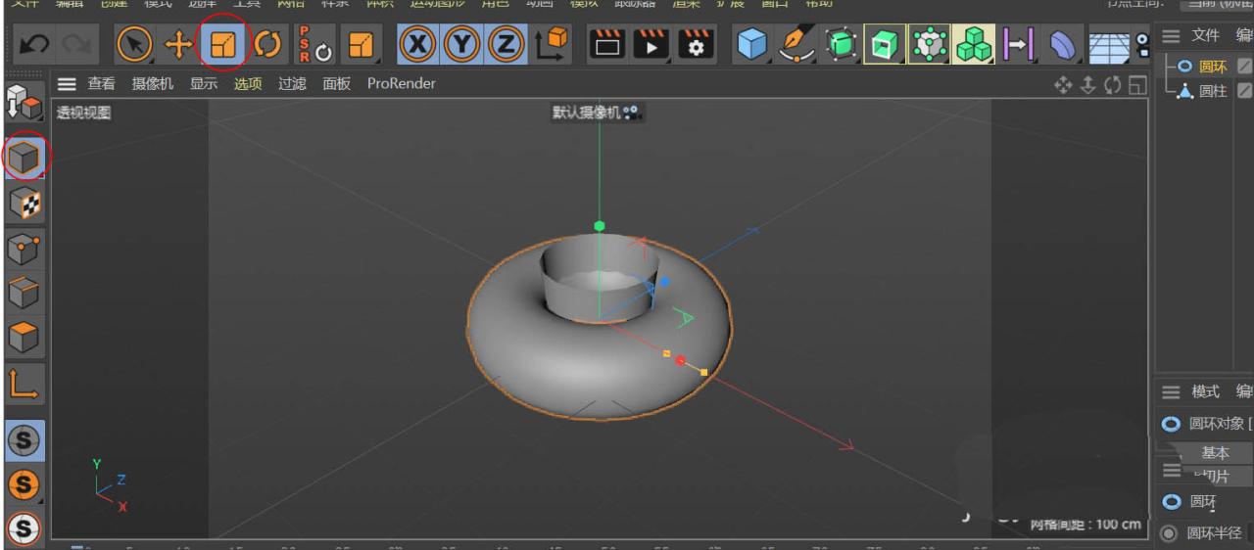Viewport: 1254px width, 550px height.
Task: Open the viewport hamburger menu beside 查看
Action: [x=66, y=84]
